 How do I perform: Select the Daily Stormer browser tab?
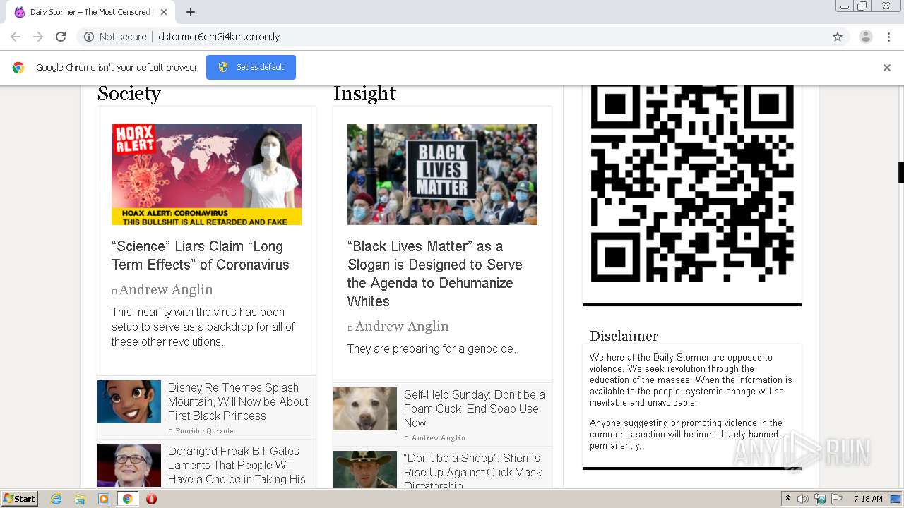pyautogui.click(x=90, y=12)
